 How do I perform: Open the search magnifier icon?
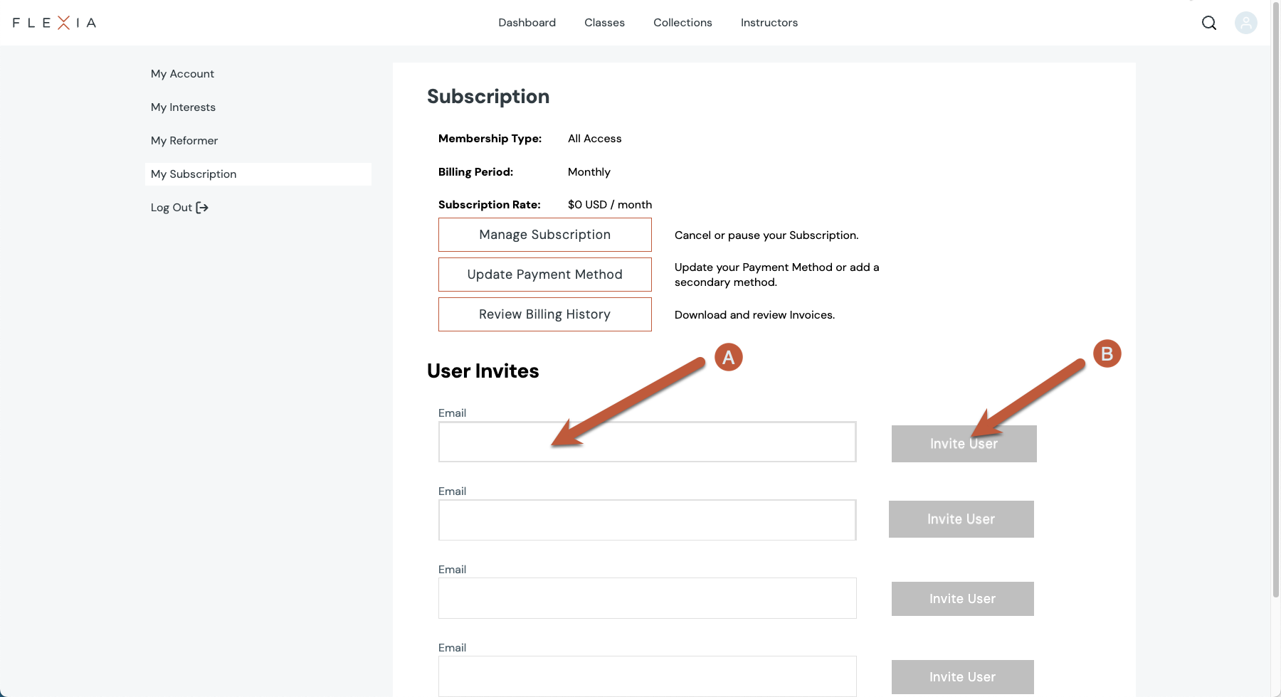[x=1208, y=23]
